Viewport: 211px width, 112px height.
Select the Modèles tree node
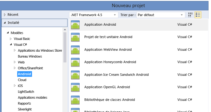click(x=17, y=33)
